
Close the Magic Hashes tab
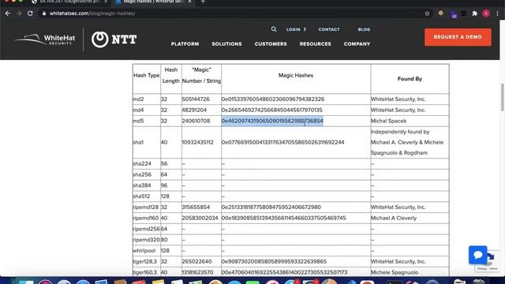189,2
